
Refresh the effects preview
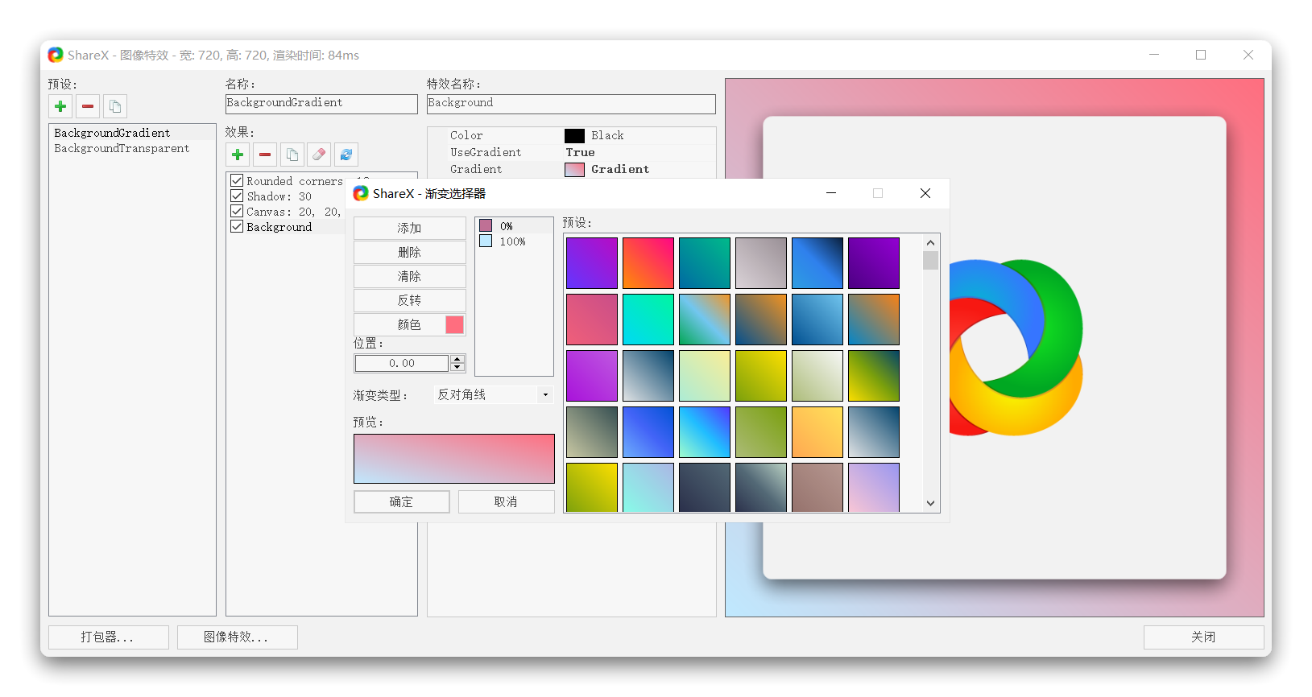pos(346,155)
